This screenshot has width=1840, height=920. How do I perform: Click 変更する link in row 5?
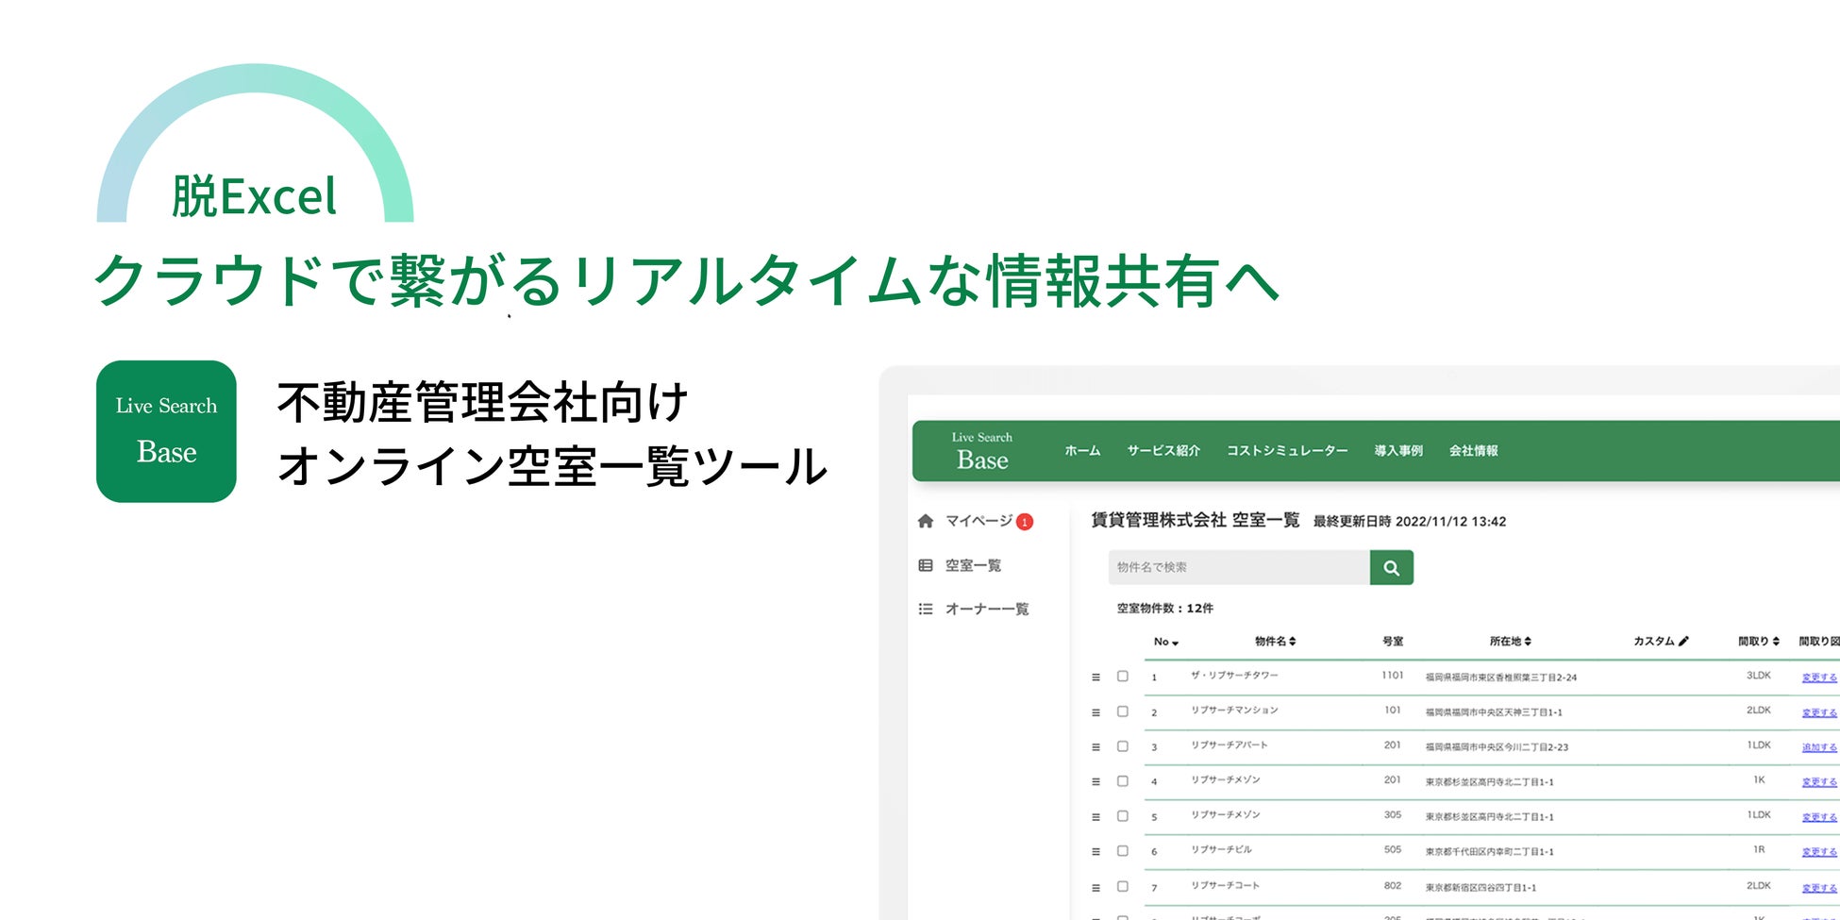(x=1819, y=817)
